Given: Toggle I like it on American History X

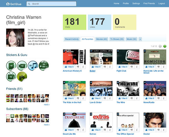Looking at the screenshot, I should click(x=69, y=67).
